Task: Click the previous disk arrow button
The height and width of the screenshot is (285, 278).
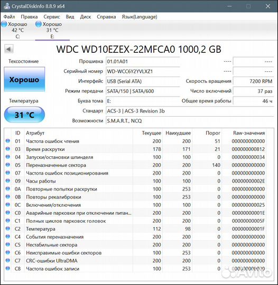Action: [x=9, y=49]
